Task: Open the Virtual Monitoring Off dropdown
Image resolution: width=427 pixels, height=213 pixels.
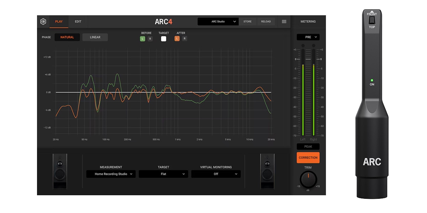Action: [x=216, y=174]
